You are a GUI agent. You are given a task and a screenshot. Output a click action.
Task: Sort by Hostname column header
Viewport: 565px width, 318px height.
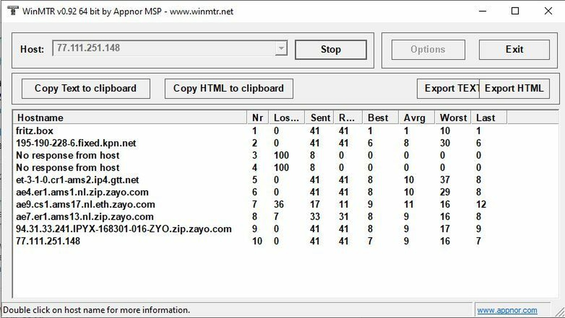[130, 118]
